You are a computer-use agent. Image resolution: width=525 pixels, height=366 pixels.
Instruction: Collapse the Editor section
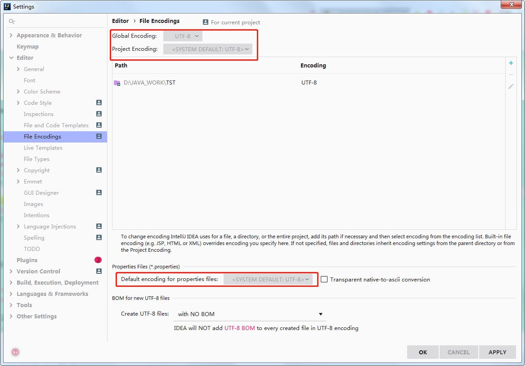coord(11,58)
